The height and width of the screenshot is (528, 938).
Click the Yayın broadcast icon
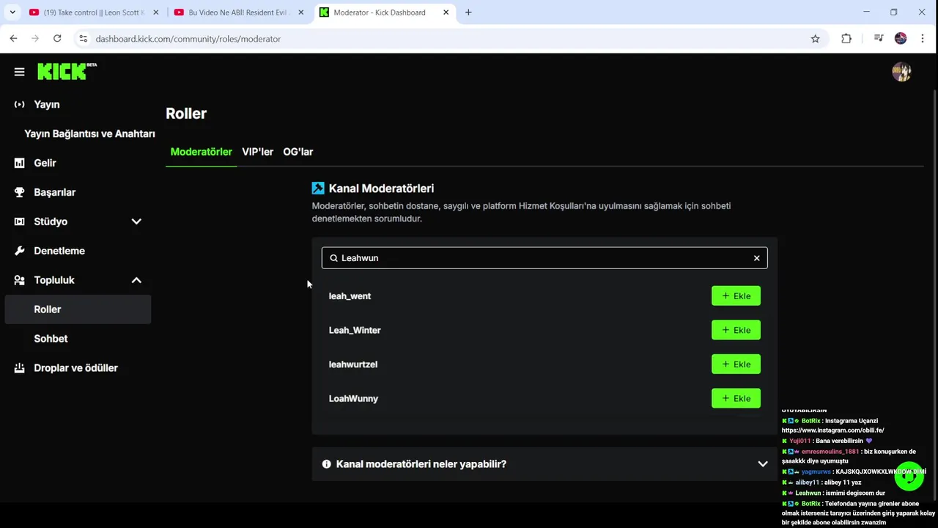coord(20,104)
